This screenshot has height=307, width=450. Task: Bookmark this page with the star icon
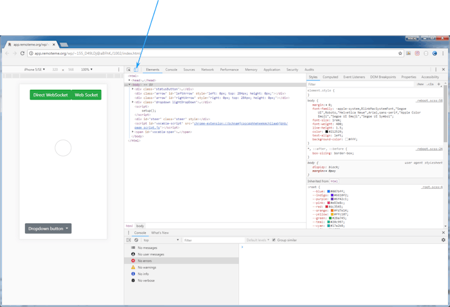(x=400, y=53)
